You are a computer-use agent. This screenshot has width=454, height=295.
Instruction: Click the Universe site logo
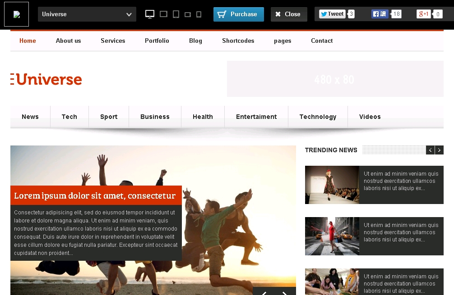(x=46, y=79)
